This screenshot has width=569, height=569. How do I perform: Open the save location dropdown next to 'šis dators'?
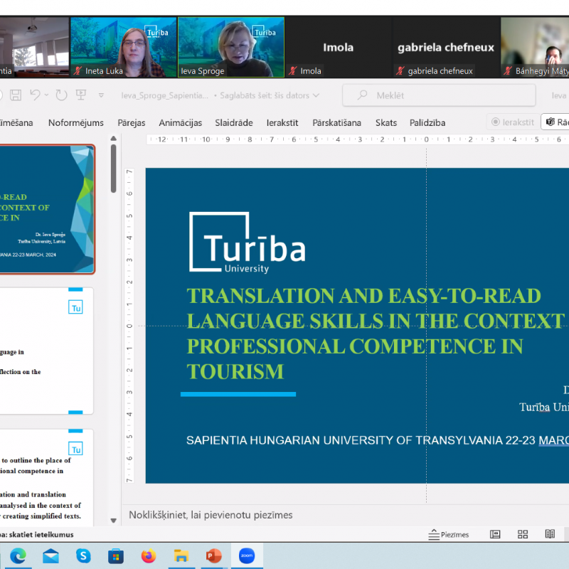(x=316, y=95)
